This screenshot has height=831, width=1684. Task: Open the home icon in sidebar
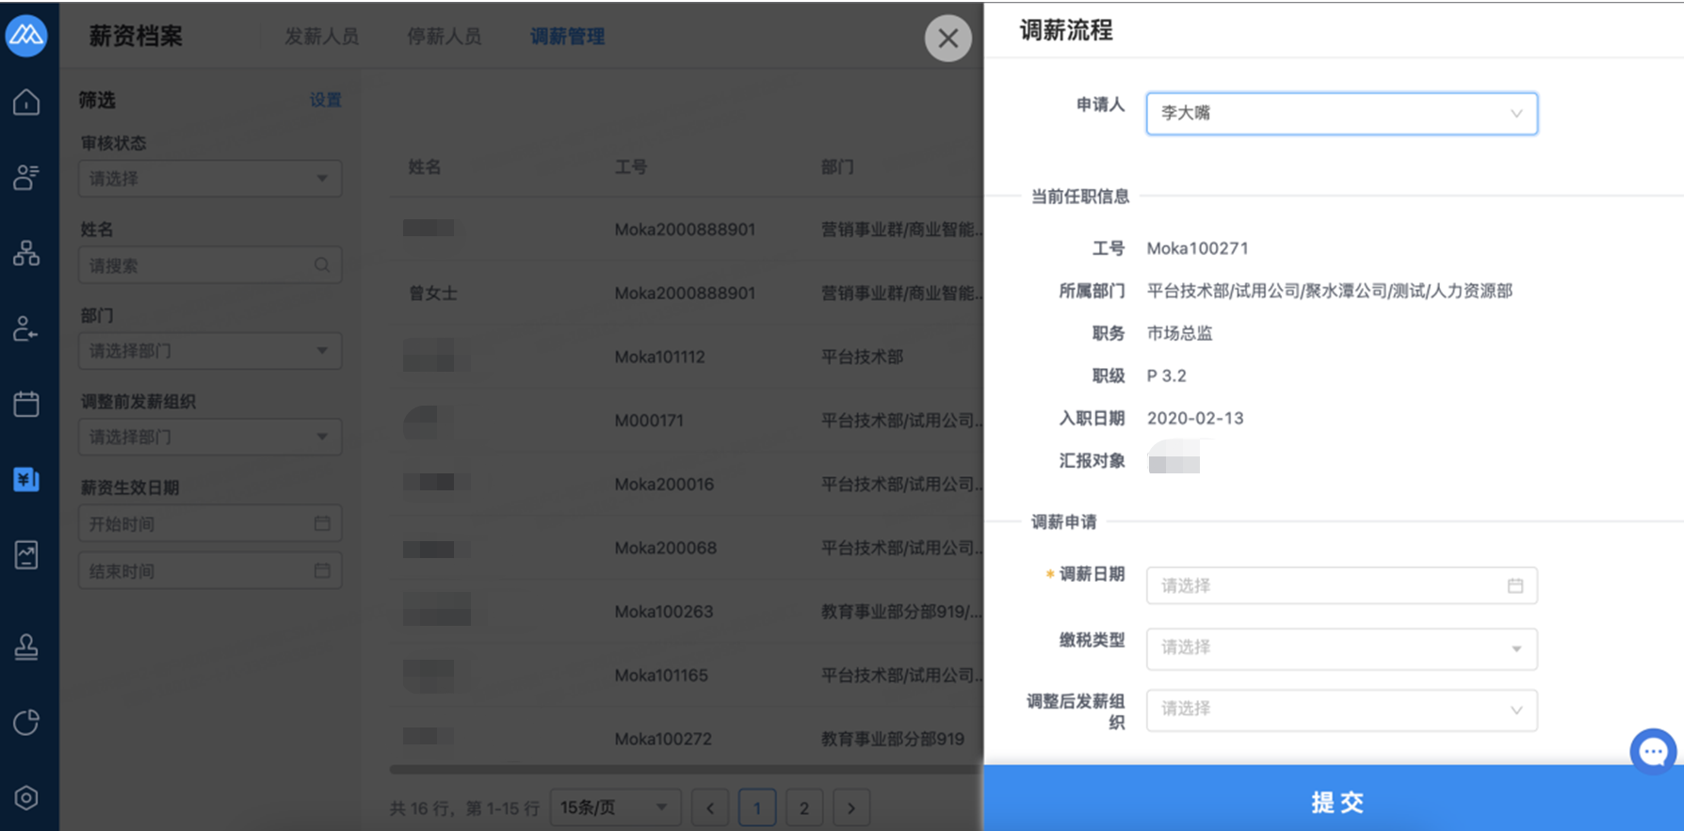pos(26,102)
